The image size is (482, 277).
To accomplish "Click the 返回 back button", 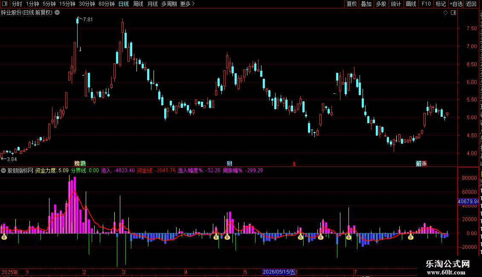I will point(471,4).
